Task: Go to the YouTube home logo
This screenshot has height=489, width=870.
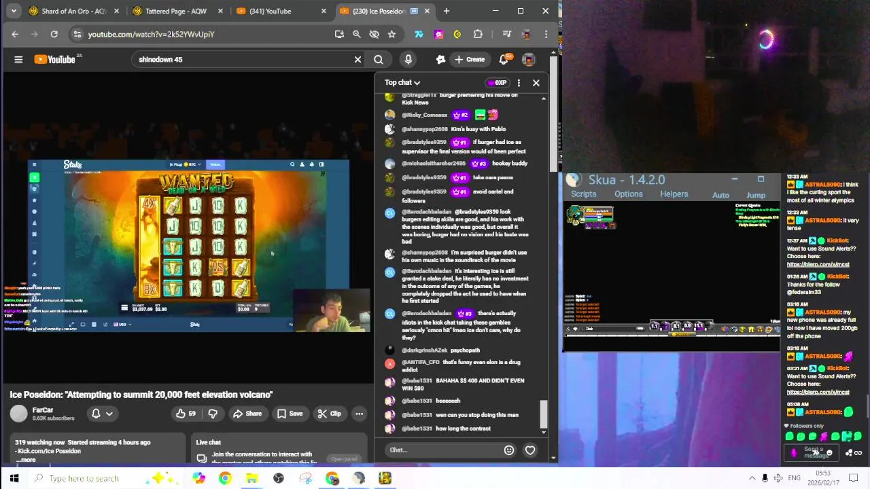Action: point(55,59)
